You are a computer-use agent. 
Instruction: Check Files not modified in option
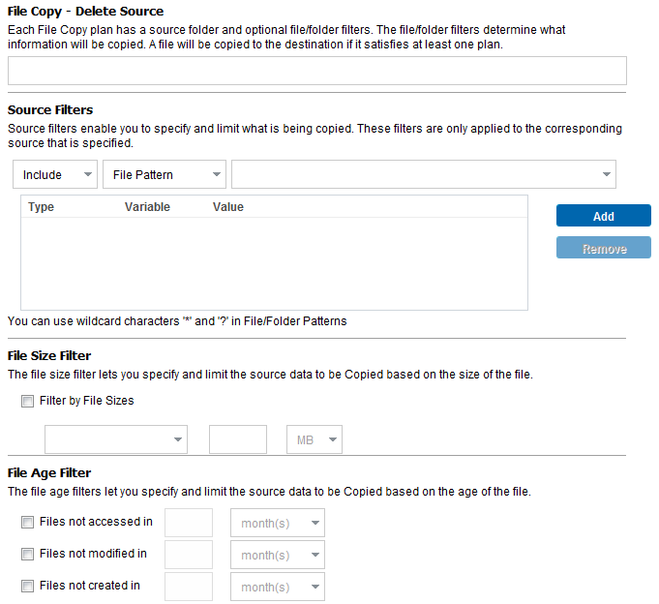(x=28, y=555)
